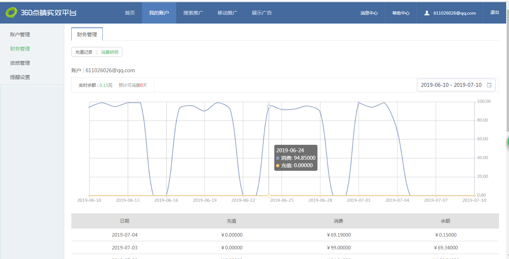The image size is (509, 259).
Task: Click the 2019-07-04 data point near 69
Action: tap(397, 131)
